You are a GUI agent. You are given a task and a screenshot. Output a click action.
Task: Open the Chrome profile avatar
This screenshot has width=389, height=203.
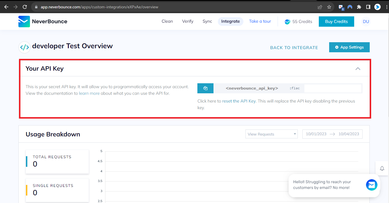(377, 7)
